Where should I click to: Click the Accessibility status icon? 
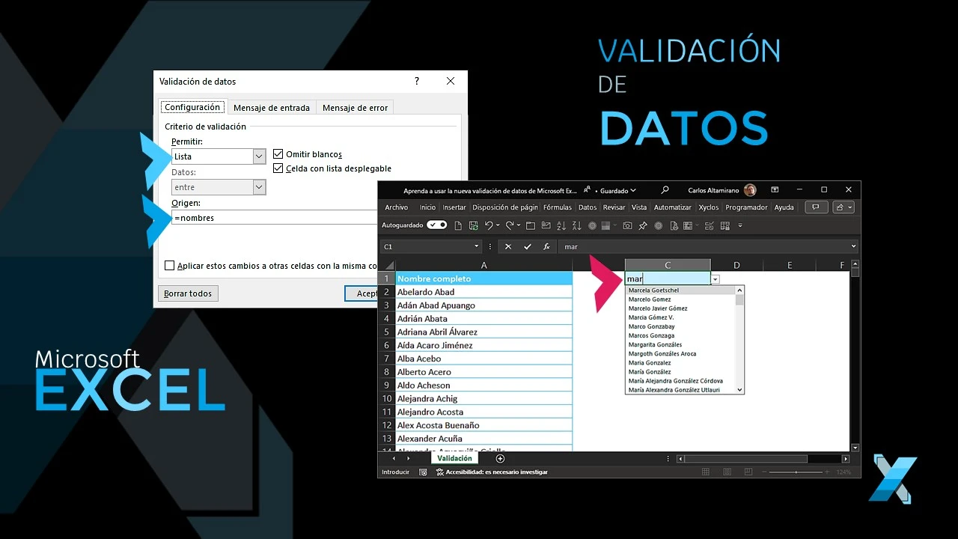(440, 472)
